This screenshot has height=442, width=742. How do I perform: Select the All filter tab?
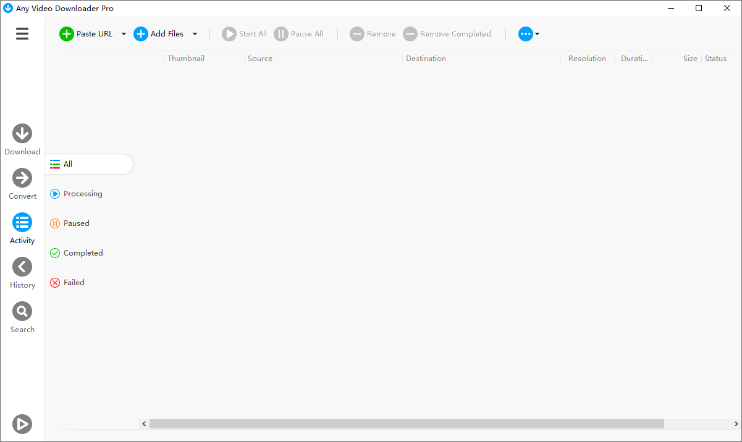tap(62, 164)
